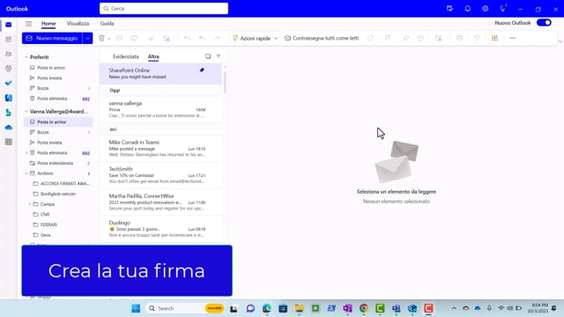Collapse the Preferiti section
Screen dimensions: 564x317
(x=26, y=57)
